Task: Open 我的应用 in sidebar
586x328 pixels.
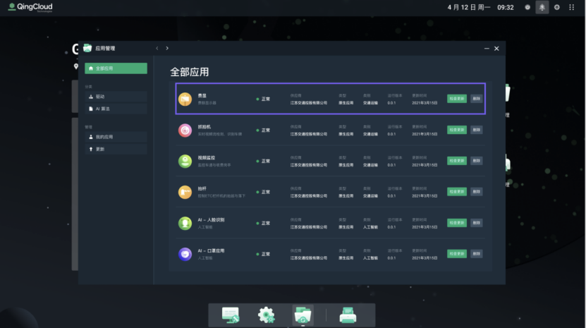Action: 116,137
